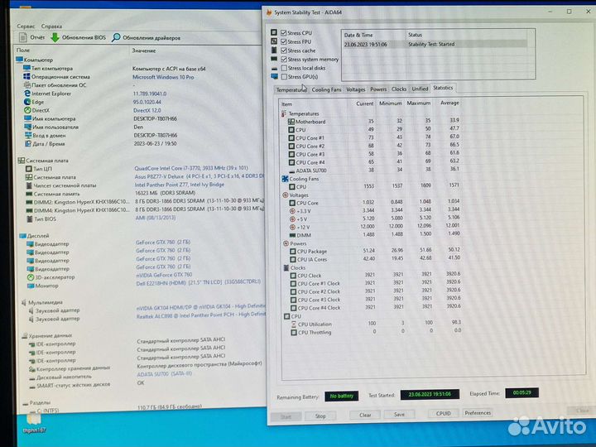This screenshot has width=596, height=447.
Task: Sort by the Current column header
Action: tap(364, 103)
